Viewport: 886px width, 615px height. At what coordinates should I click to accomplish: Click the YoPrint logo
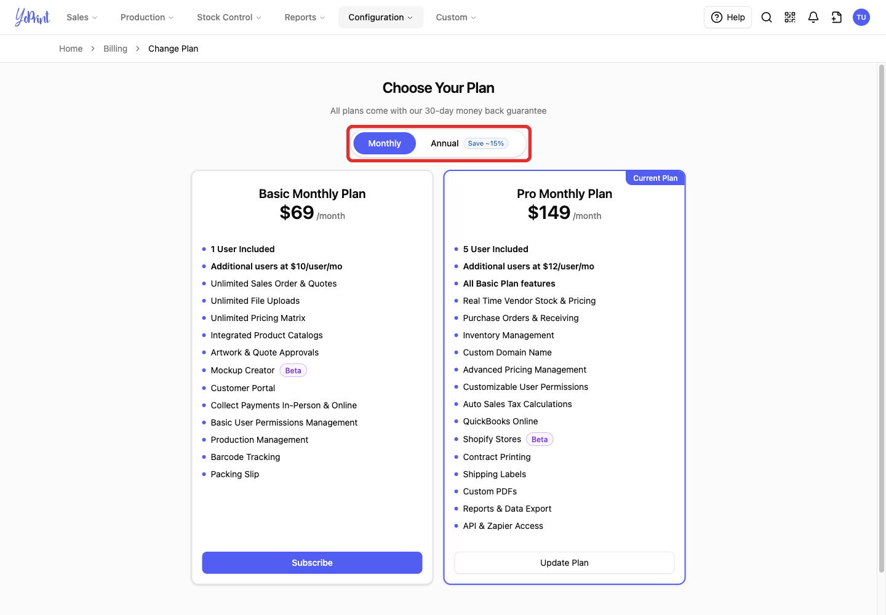tap(32, 17)
